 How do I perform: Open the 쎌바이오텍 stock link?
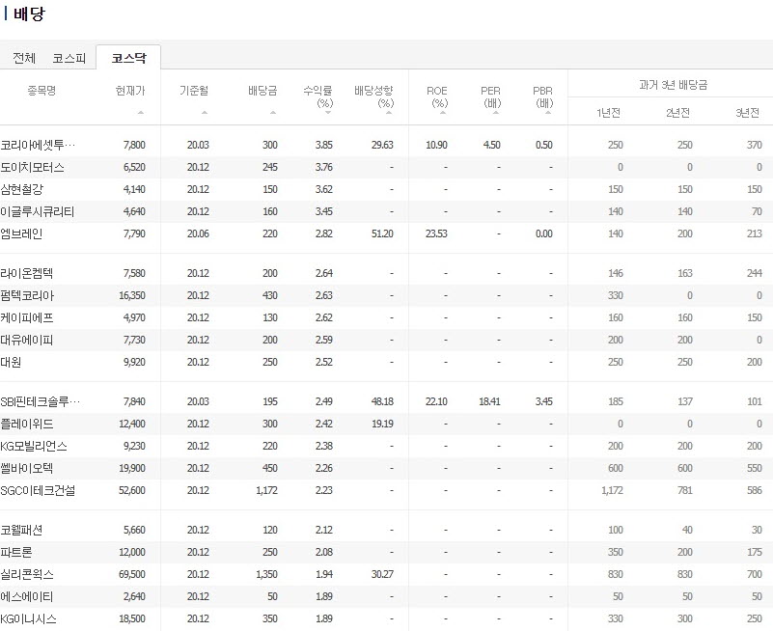[x=27, y=468]
